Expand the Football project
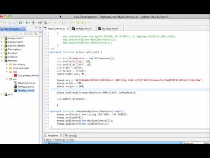This screenshot has width=210, height=158. [2, 53]
